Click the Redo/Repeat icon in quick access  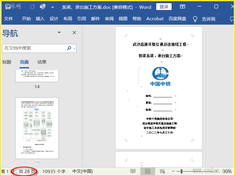[x=32, y=7]
